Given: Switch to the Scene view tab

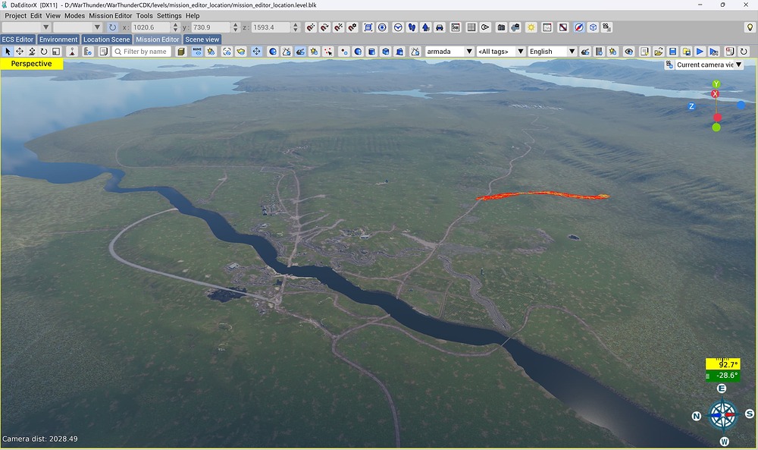Looking at the screenshot, I should click(202, 39).
